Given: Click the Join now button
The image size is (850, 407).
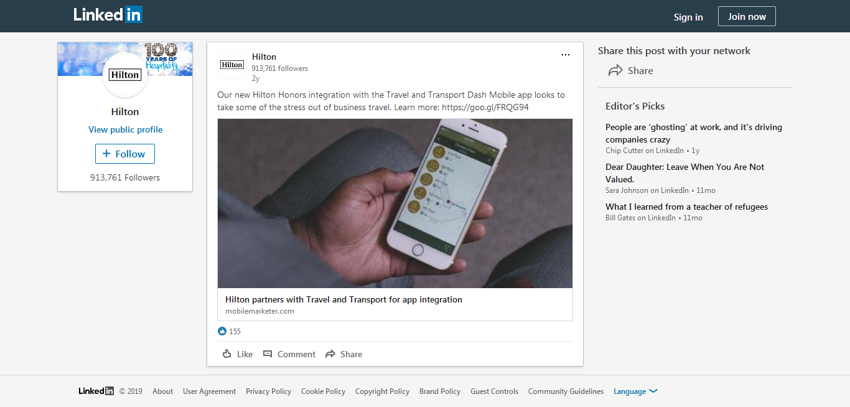Looking at the screenshot, I should click(x=747, y=16).
